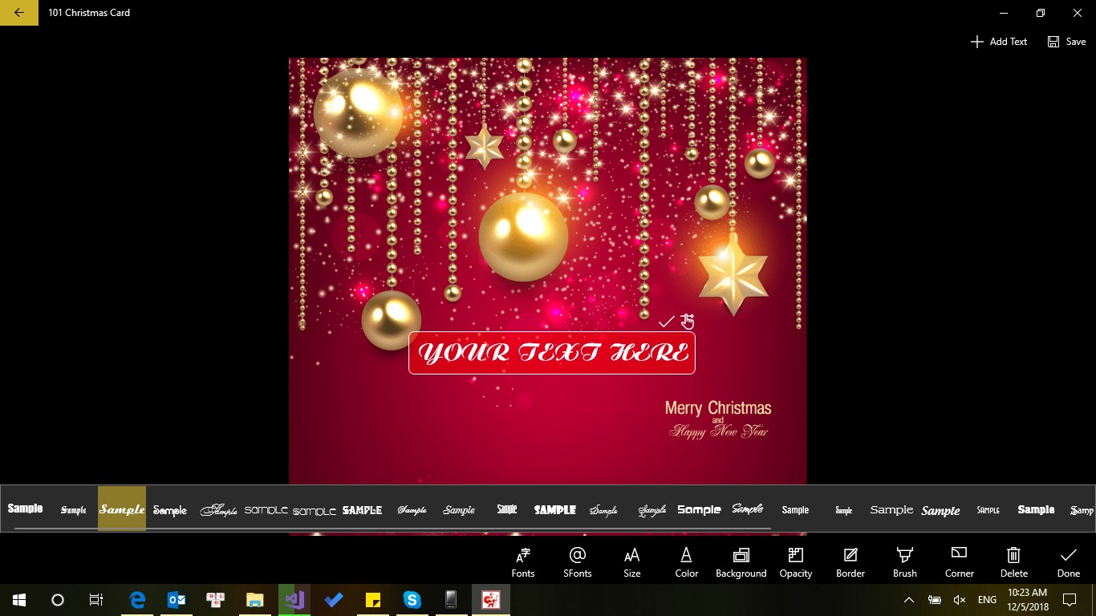Screen dimensions: 1096x616
Task: Open the Border tool
Action: (x=850, y=561)
